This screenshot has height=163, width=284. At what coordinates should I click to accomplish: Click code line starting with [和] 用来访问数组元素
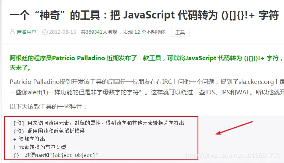point(99,123)
